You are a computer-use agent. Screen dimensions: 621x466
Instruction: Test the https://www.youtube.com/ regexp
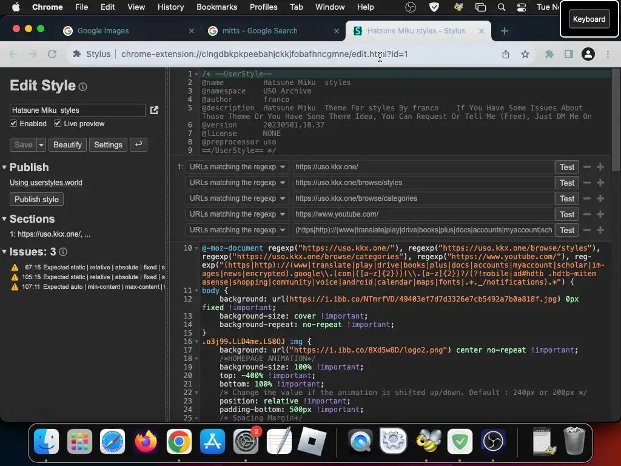pyautogui.click(x=567, y=214)
